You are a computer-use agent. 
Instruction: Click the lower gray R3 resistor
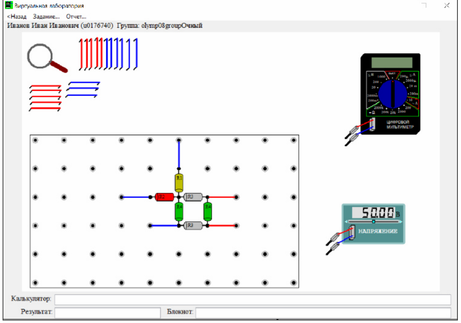[193, 225]
